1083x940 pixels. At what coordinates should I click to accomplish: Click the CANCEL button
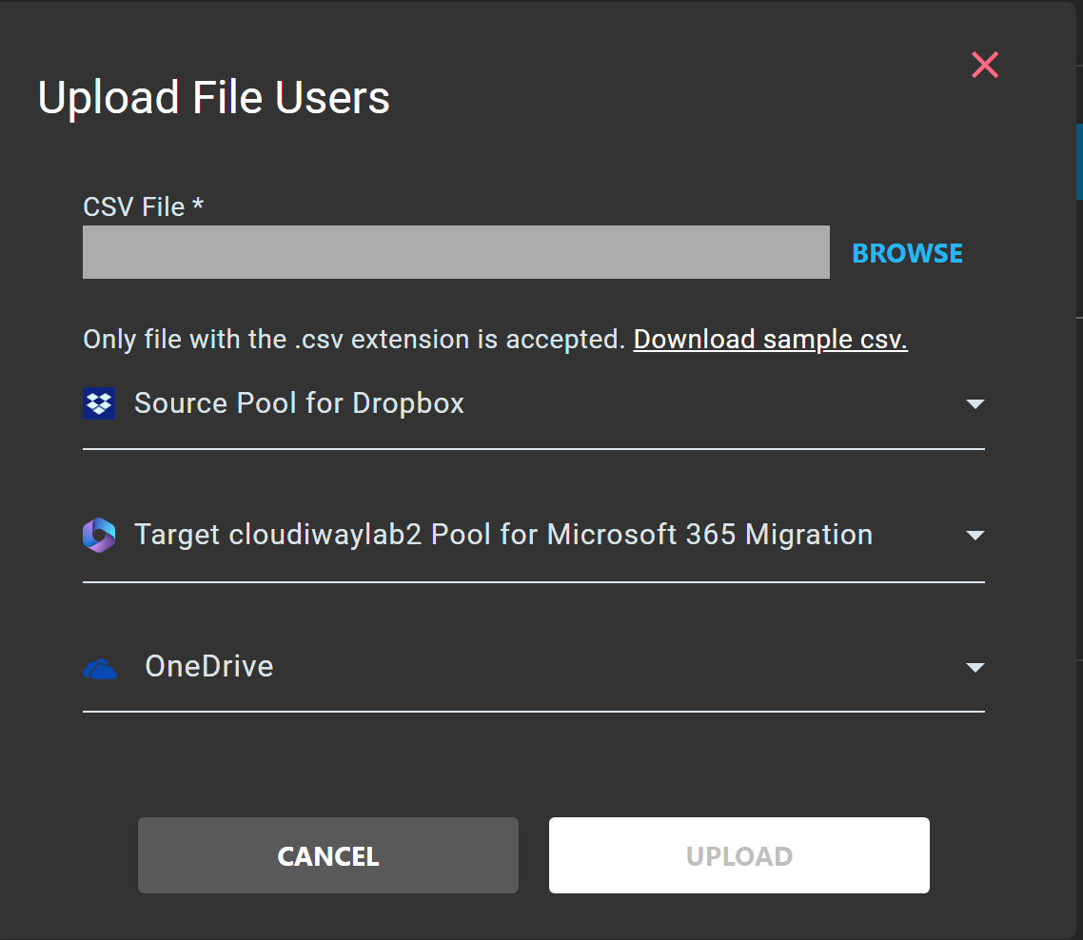click(328, 855)
